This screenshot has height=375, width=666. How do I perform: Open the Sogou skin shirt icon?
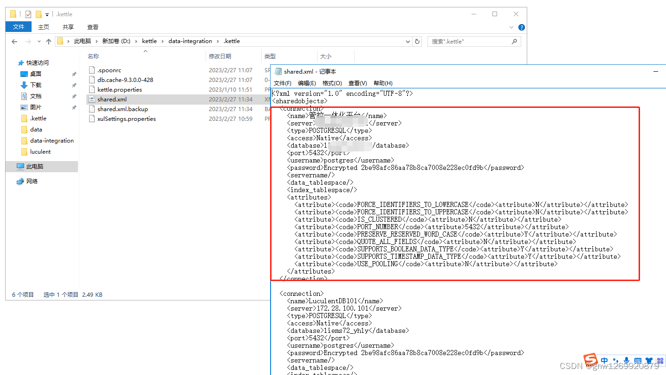[649, 360]
